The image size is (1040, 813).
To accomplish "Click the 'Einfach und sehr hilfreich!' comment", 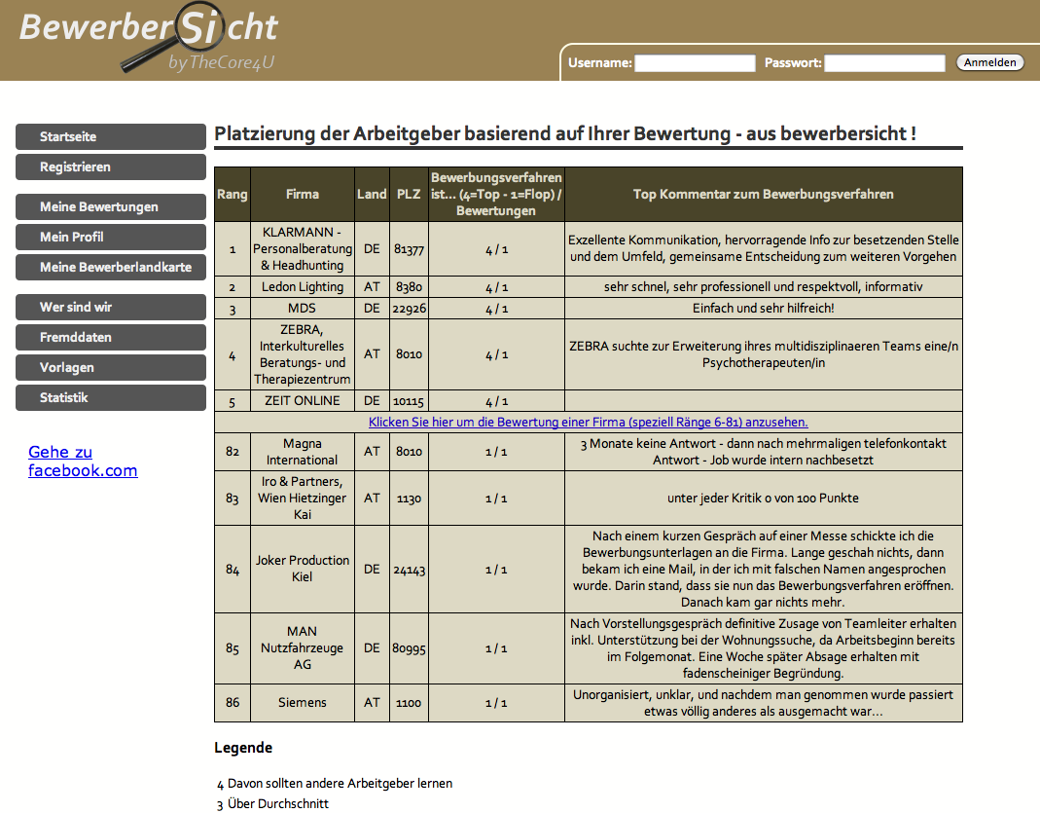I will coord(764,308).
